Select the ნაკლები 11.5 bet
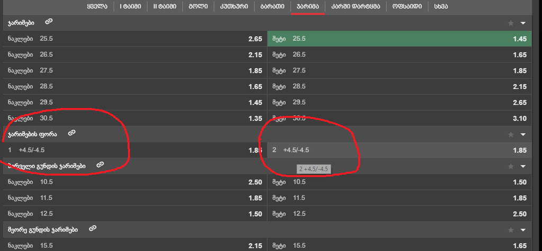This screenshot has width=542, height=251. point(135,198)
